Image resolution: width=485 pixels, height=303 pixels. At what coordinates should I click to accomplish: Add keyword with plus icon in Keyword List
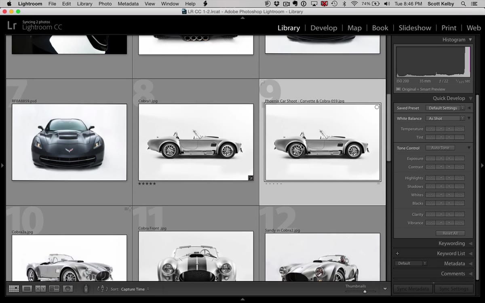pyautogui.click(x=397, y=253)
